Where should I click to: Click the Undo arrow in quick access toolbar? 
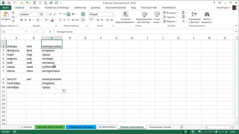pyautogui.click(x=27, y=3)
